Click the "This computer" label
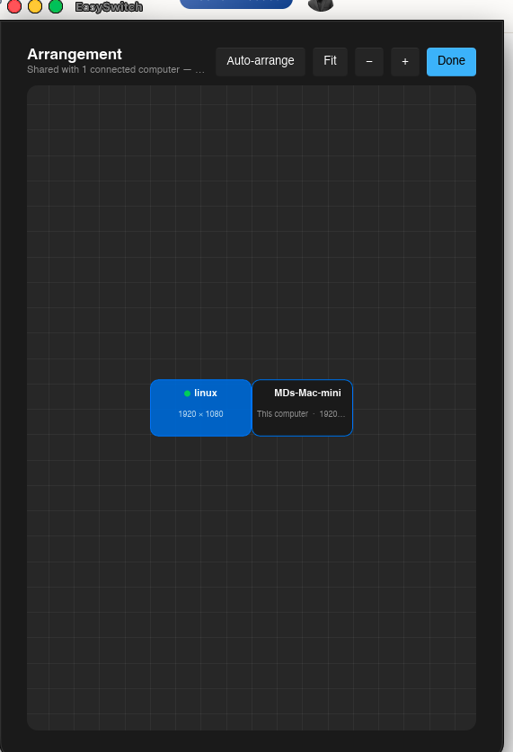The image size is (513, 752). tap(282, 414)
